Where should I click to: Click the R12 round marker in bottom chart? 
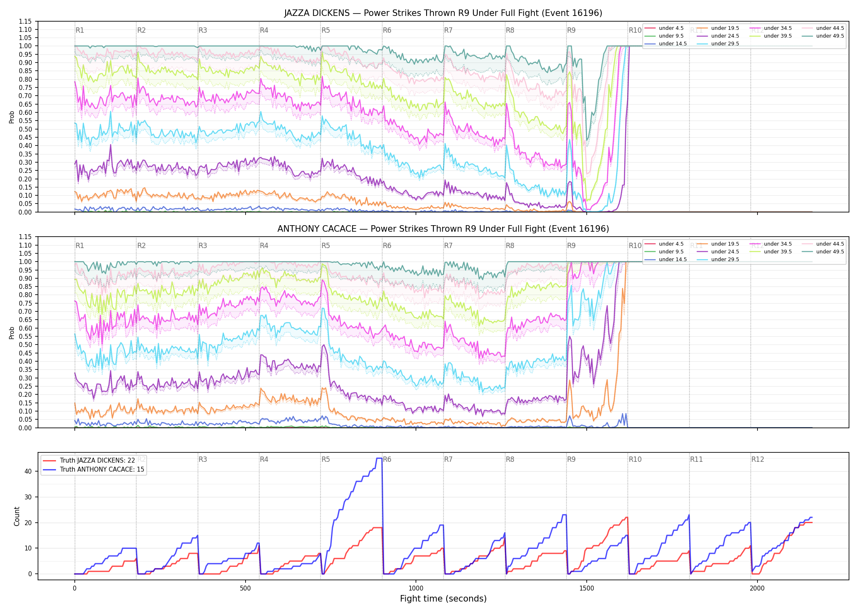pos(757,459)
